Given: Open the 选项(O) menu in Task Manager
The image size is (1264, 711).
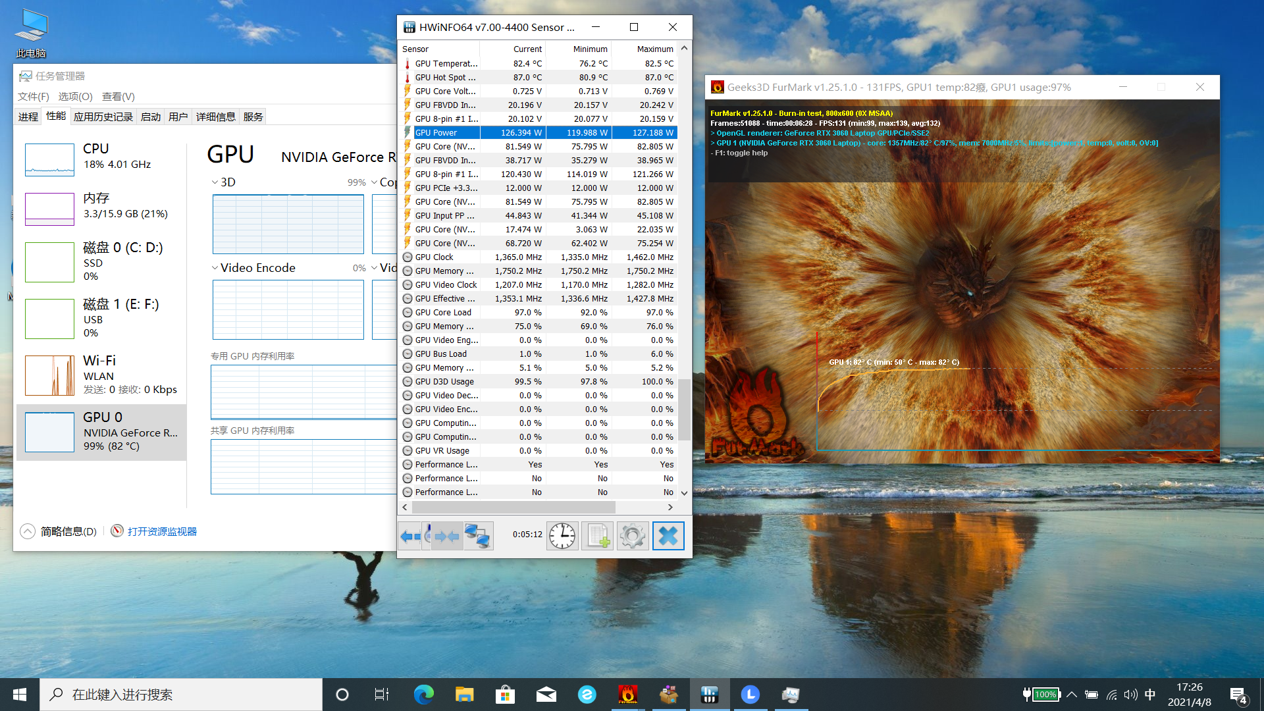Looking at the screenshot, I should tap(76, 96).
